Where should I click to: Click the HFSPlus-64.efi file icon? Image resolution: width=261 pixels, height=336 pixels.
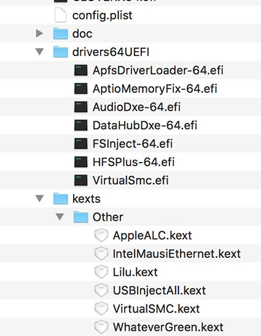click(81, 162)
